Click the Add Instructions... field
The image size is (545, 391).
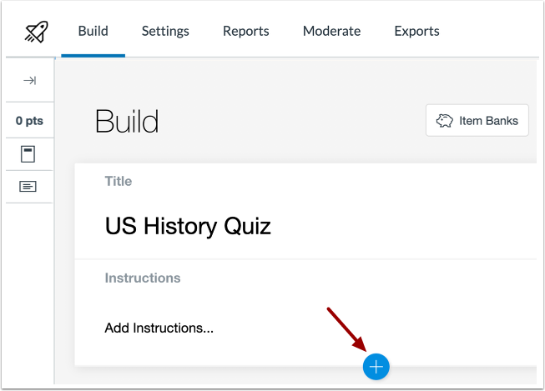point(159,328)
